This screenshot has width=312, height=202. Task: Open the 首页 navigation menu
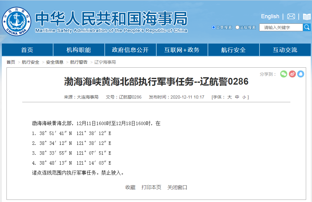point(27,50)
